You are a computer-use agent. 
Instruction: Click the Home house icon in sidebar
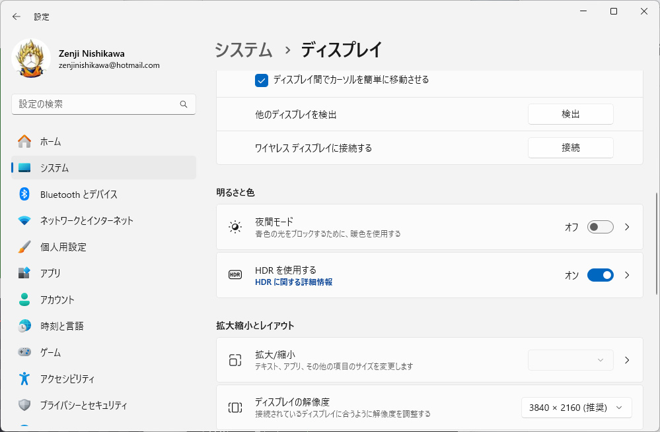[24, 141]
